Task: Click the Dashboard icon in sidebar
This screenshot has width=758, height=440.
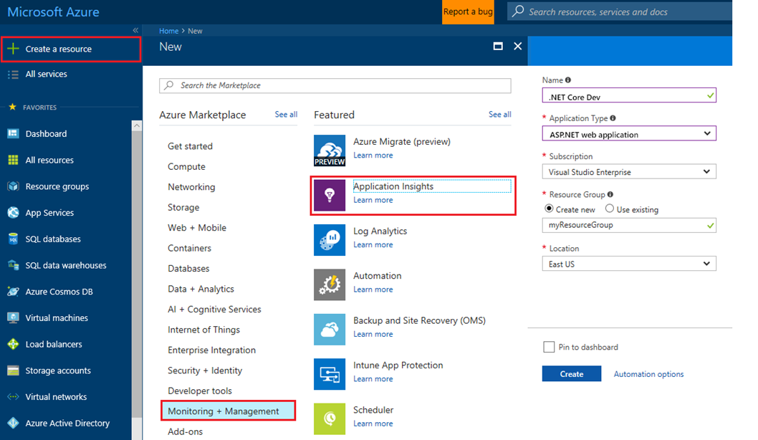Action: (13, 133)
